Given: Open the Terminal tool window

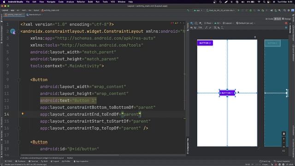Looking at the screenshot, I should point(33,161).
